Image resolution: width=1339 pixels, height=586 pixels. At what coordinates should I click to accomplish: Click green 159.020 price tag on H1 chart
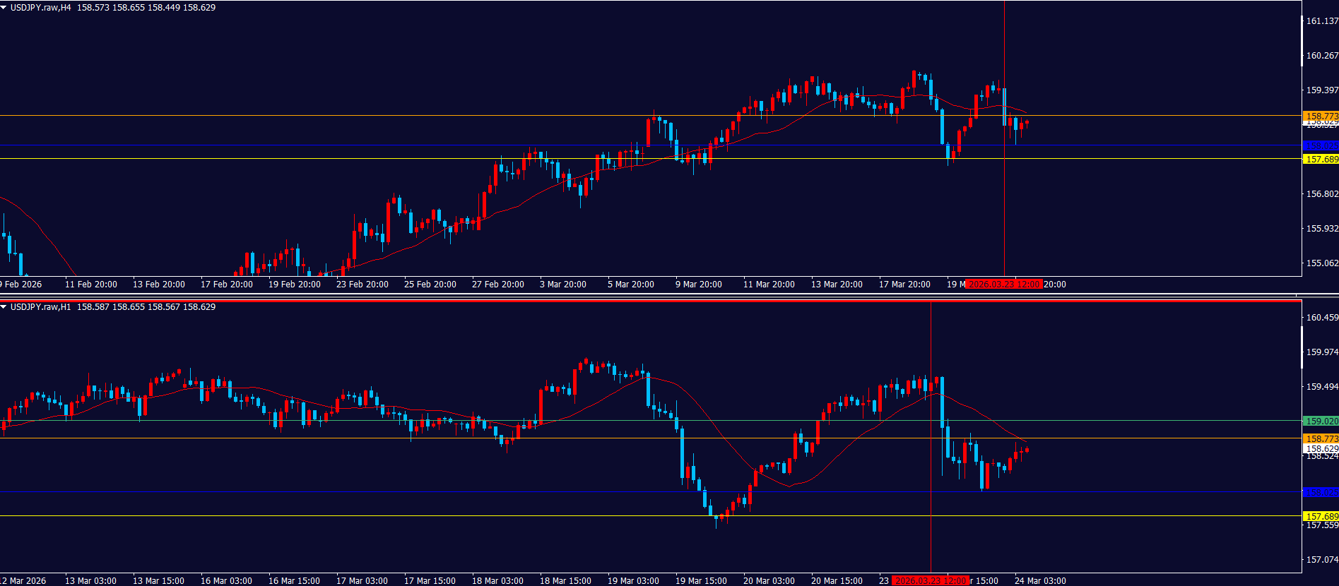coord(1321,421)
